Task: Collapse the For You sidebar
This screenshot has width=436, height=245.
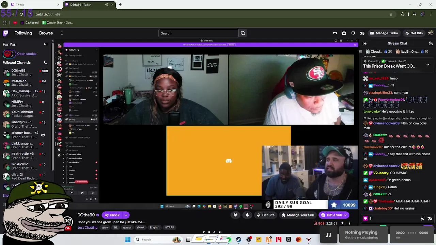Action: tap(45, 45)
